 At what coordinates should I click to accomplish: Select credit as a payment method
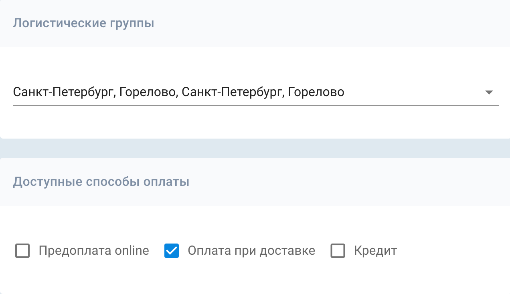click(338, 251)
